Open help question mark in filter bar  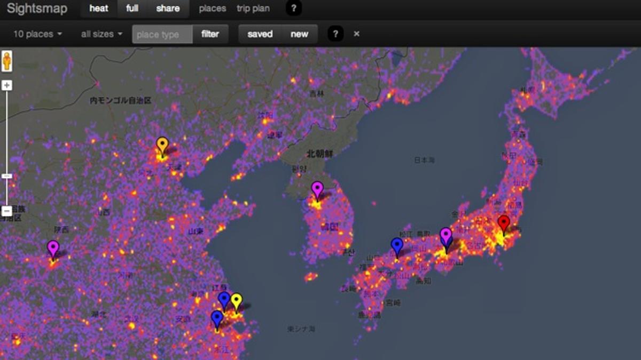point(335,34)
